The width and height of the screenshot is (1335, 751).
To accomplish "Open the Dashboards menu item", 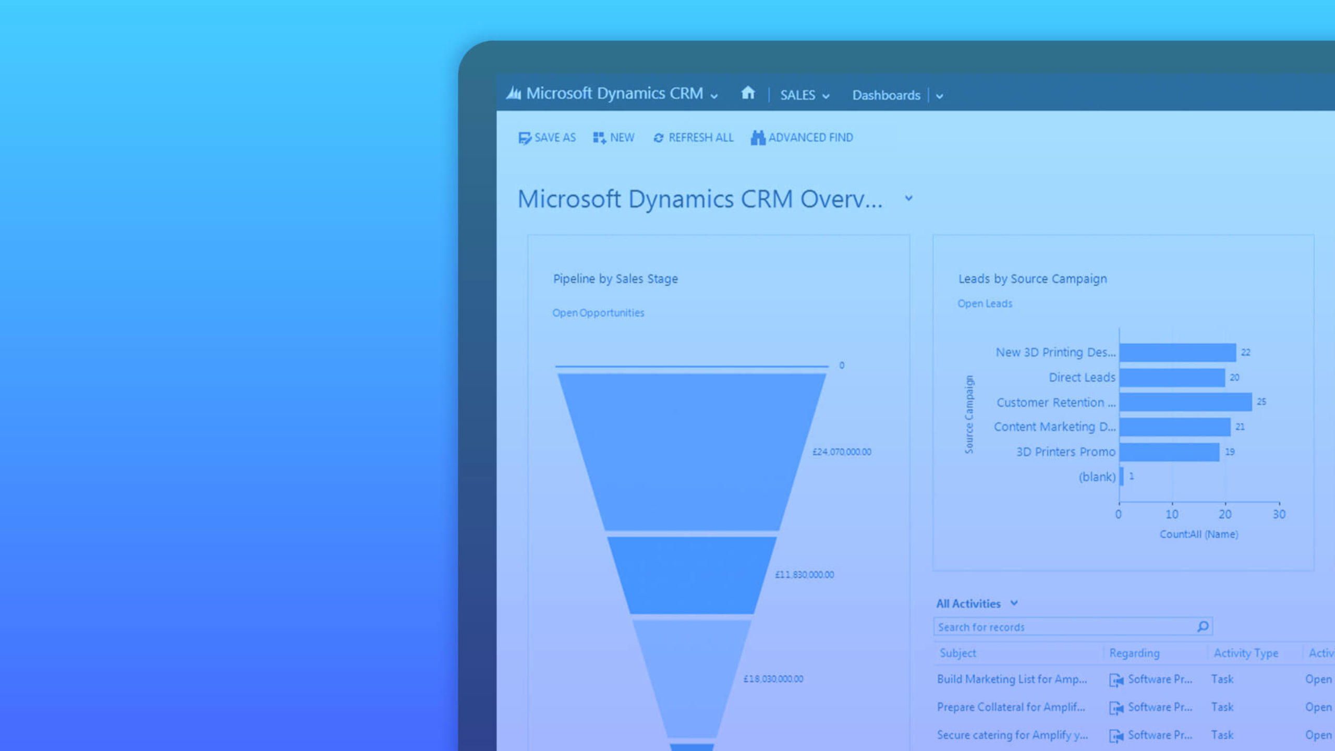I will click(886, 95).
